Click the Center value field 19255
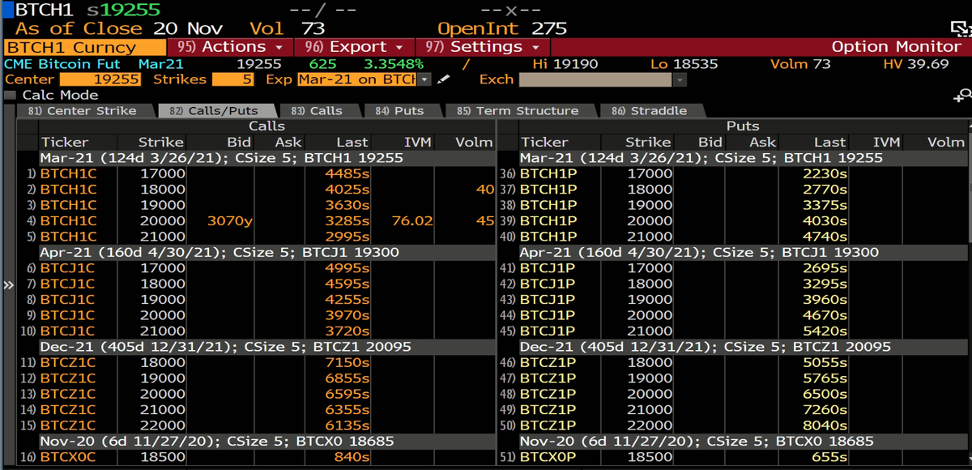This screenshot has height=470, width=972. [100, 79]
